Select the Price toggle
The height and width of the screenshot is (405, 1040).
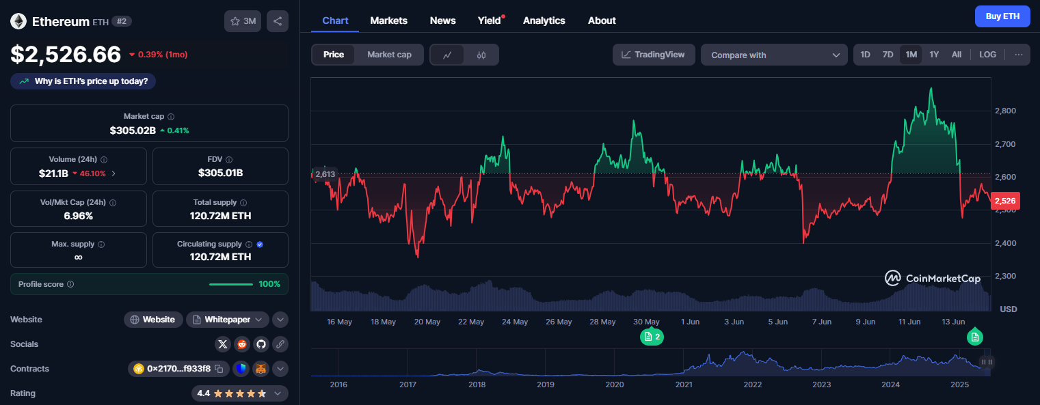334,55
